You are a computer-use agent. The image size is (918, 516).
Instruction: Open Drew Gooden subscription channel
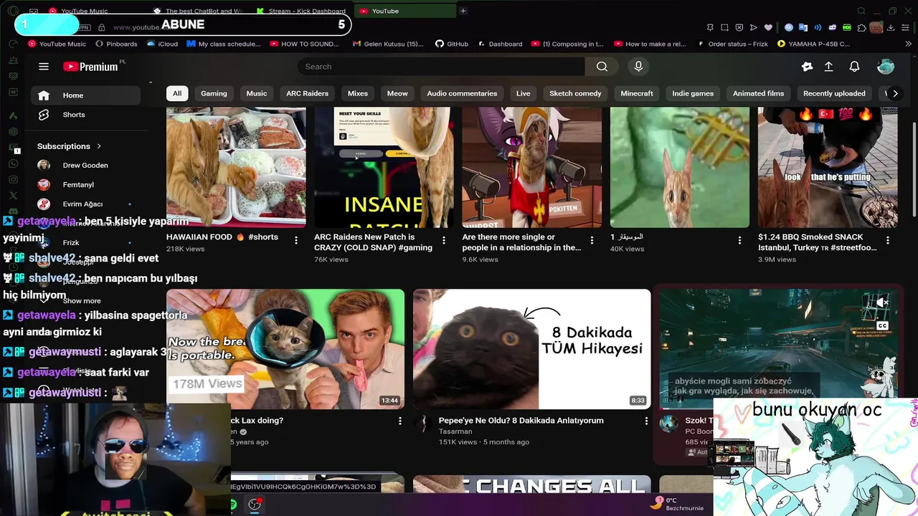(x=85, y=165)
